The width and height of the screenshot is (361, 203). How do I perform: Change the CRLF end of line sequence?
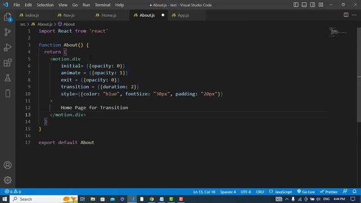(x=260, y=192)
